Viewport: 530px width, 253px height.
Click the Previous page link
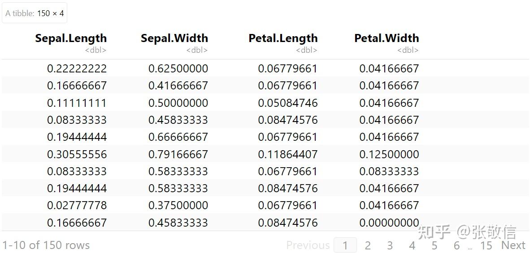click(x=308, y=245)
